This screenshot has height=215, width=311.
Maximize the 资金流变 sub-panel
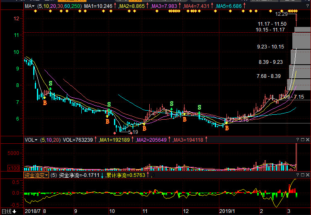click(x=303, y=175)
